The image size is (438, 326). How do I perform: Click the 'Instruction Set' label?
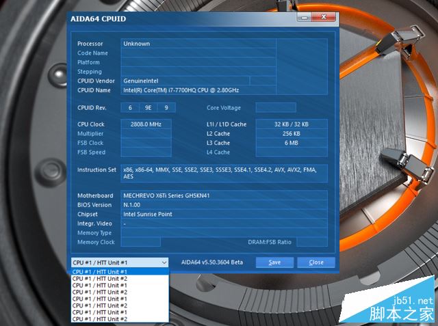[x=96, y=169]
